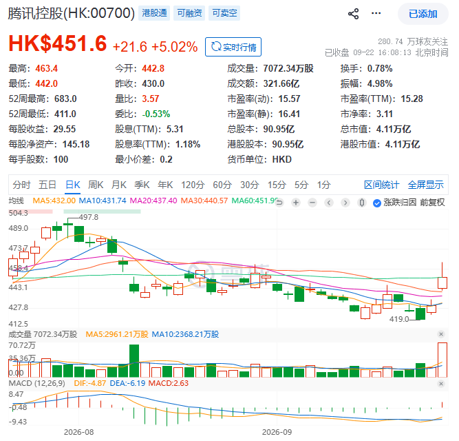This screenshot has height=441, width=459.
Task: Switch to the 5分 interval tab
Action: coord(301,185)
